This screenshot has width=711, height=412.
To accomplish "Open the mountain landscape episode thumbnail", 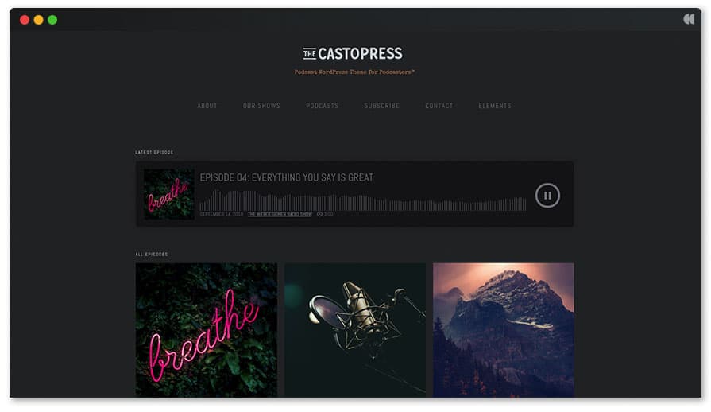I will (504, 330).
